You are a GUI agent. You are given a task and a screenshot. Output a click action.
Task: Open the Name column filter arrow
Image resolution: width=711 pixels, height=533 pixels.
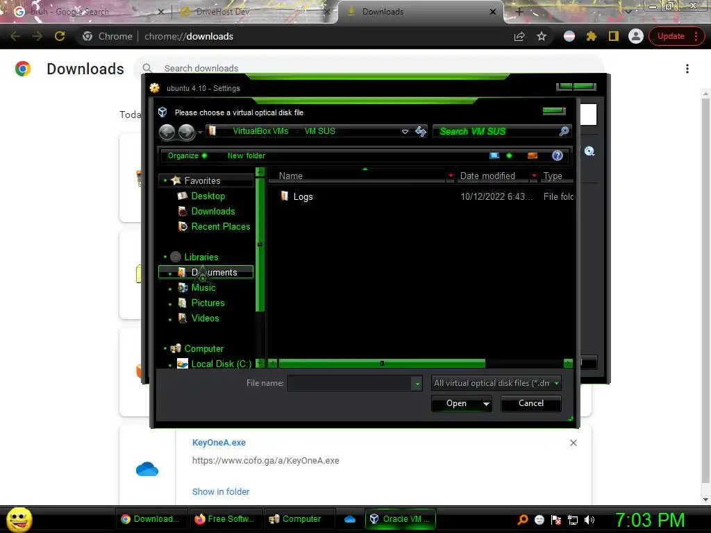450,176
